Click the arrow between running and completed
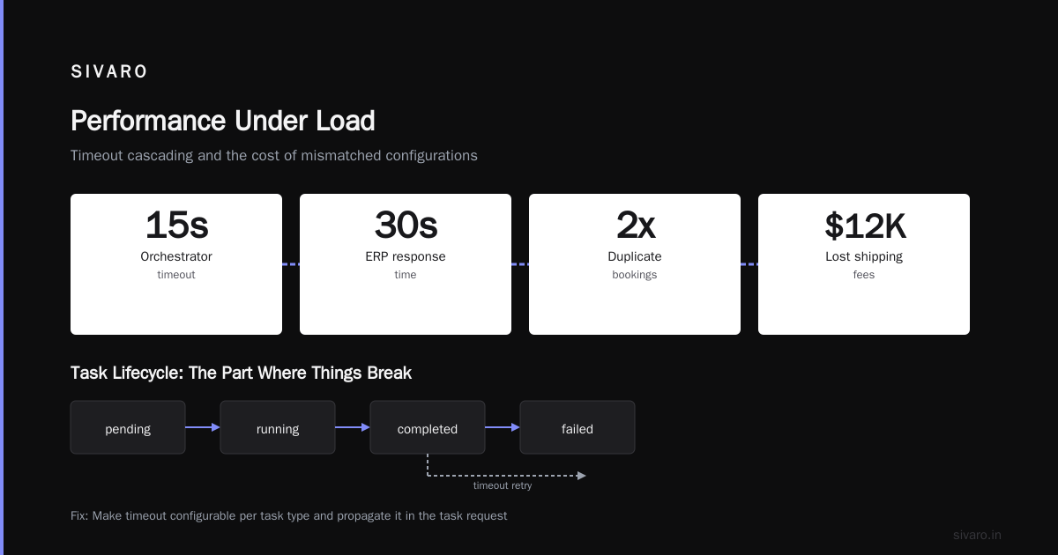 point(353,427)
